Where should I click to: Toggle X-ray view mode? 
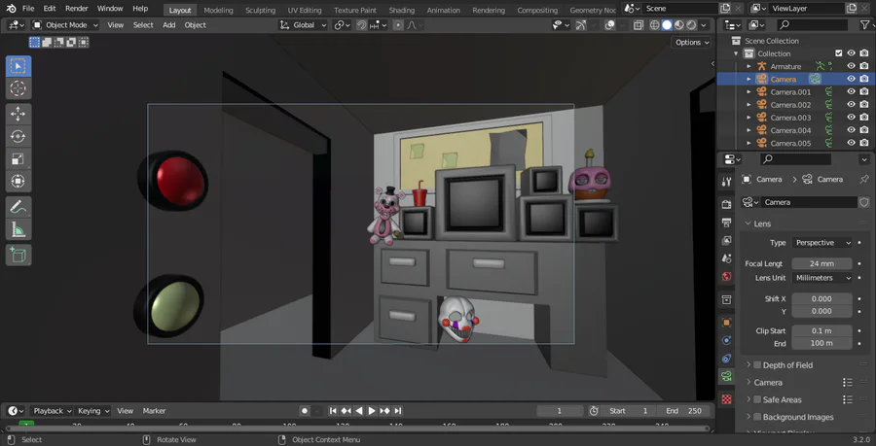pos(639,25)
